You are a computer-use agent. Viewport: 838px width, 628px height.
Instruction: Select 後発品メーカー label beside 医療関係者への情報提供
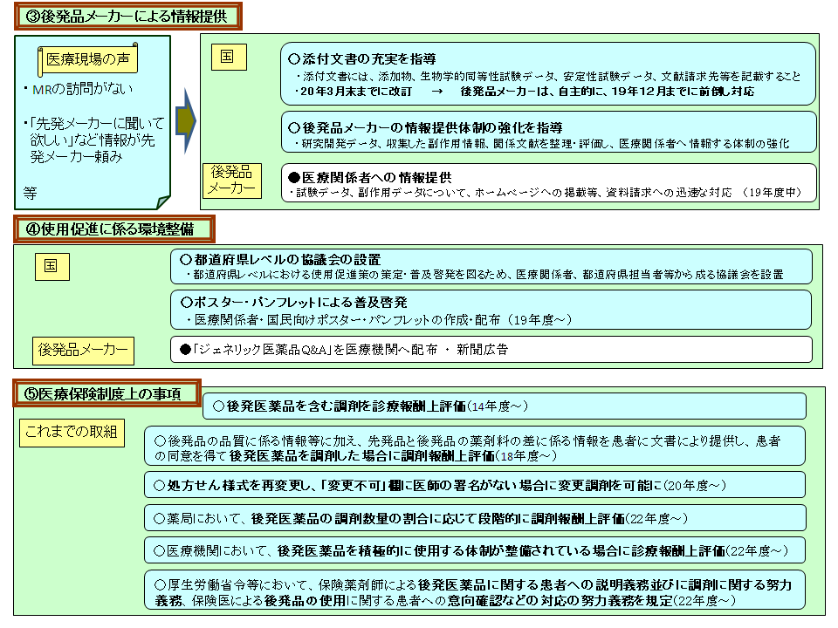click(231, 180)
